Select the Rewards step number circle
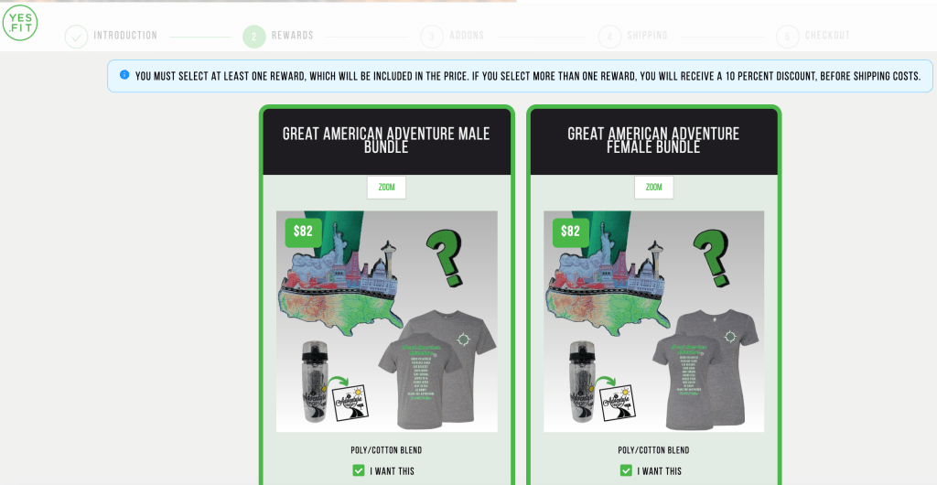The height and width of the screenshot is (485, 937). pyautogui.click(x=254, y=37)
